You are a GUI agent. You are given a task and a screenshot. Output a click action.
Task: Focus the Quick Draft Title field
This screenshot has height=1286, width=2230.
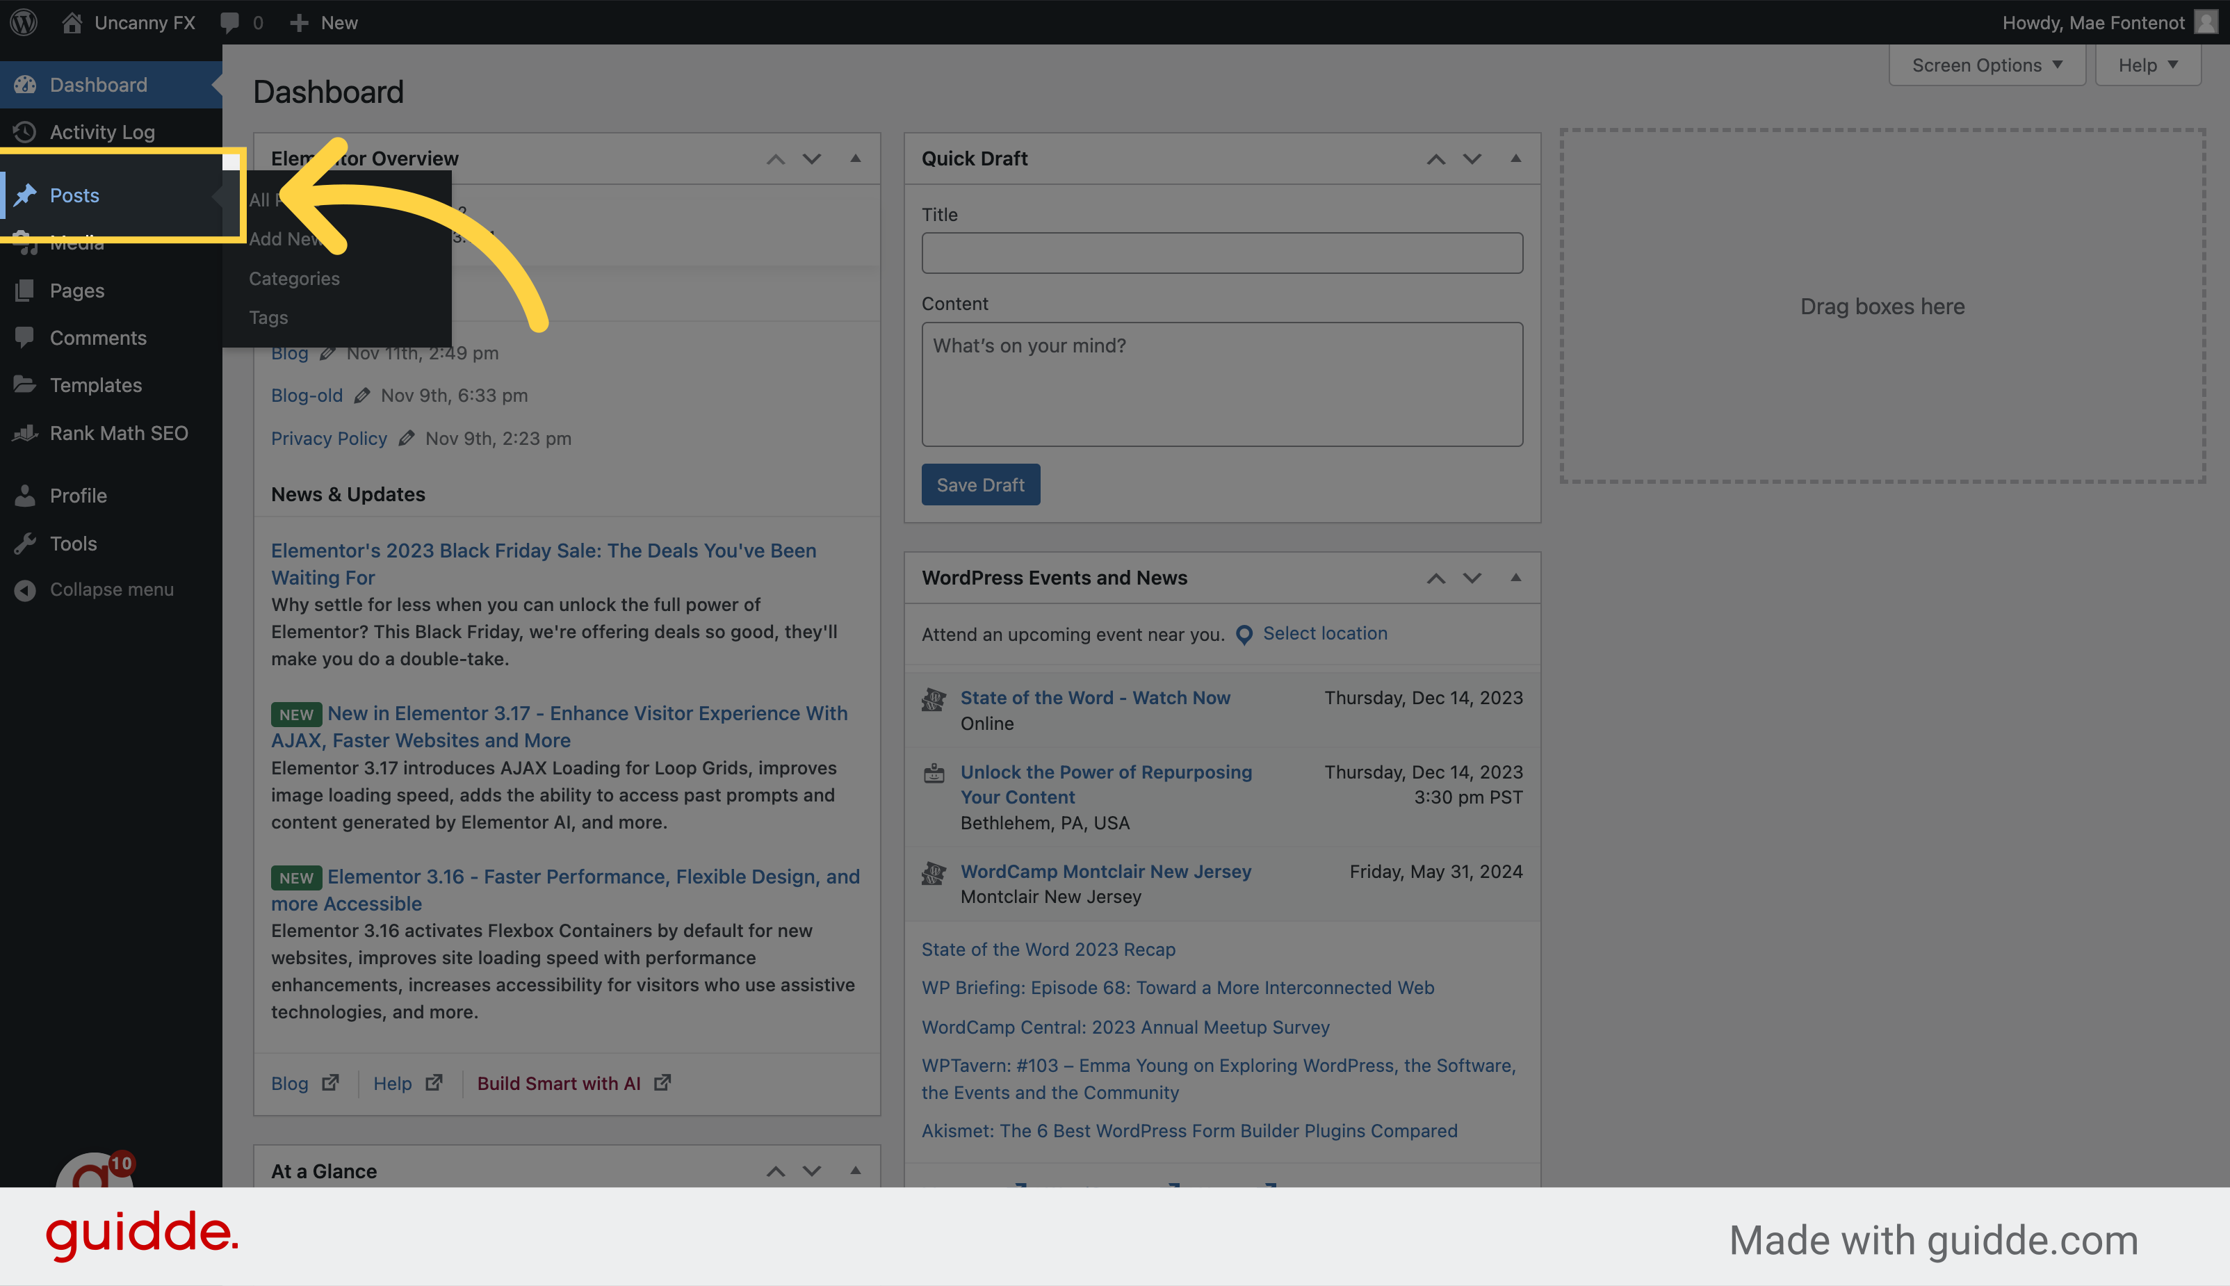point(1222,252)
